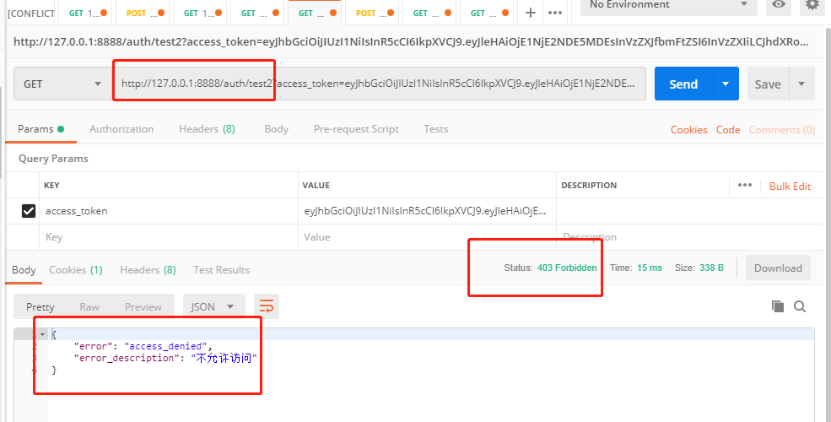The height and width of the screenshot is (422, 831).
Task: Open the manage environments gear icon
Action: click(x=812, y=5)
